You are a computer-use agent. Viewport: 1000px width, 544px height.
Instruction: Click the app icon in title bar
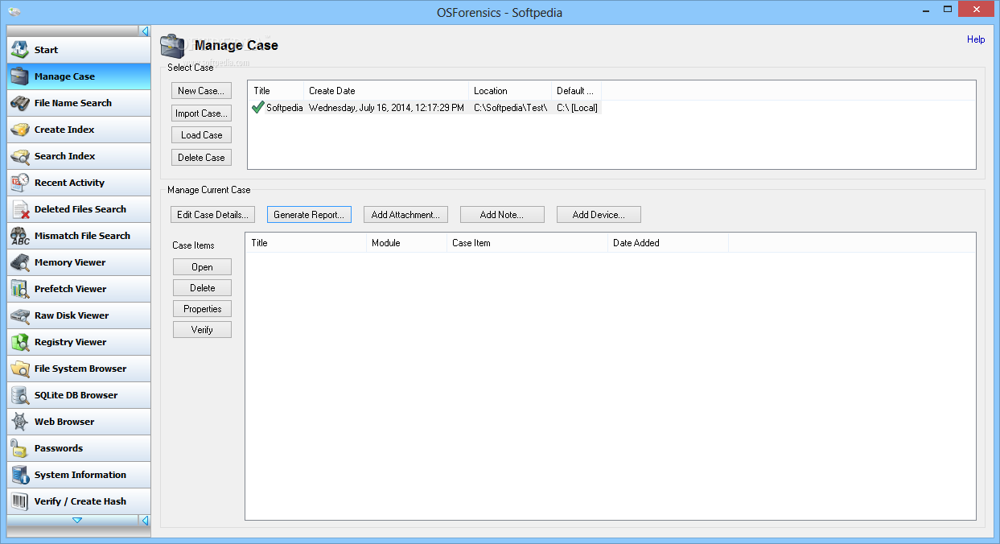click(14, 12)
